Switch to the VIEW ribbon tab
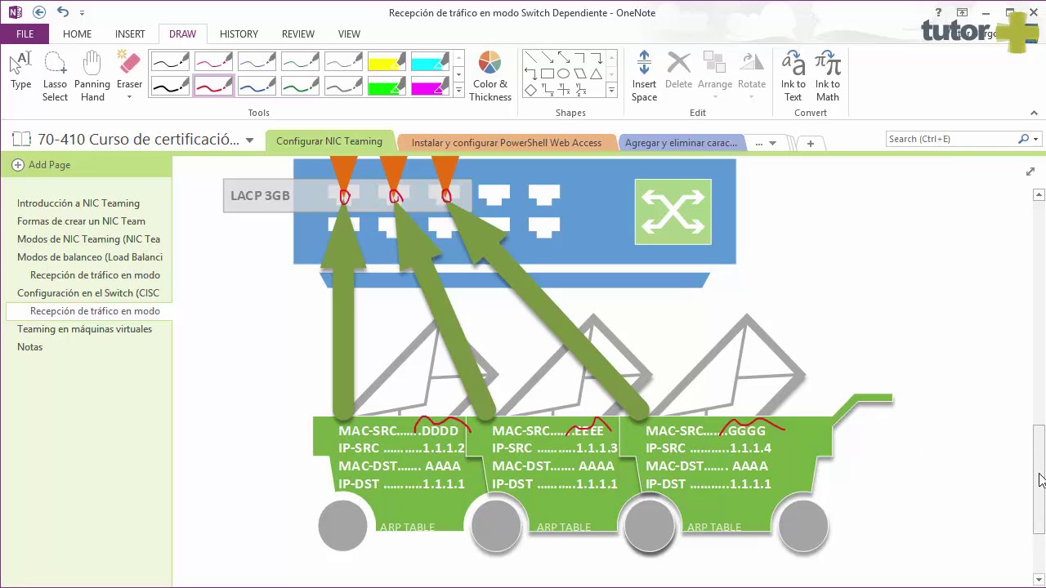The image size is (1046, 588). click(x=349, y=33)
